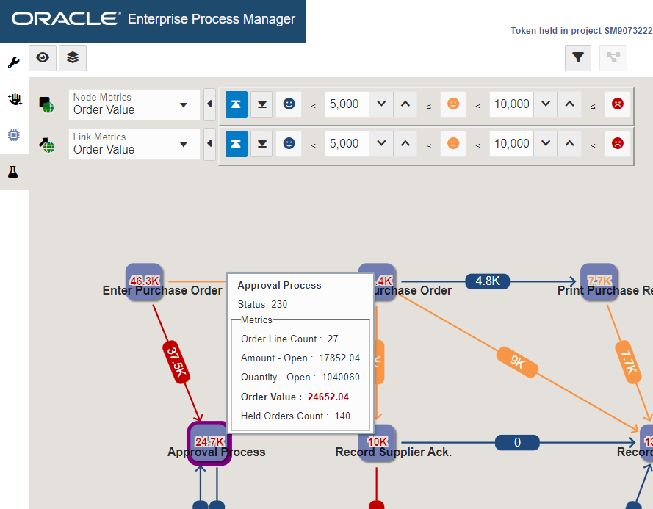Screen dimensions: 653x509
Task: Click the Node Metrics globe icon
Action: [x=46, y=104]
